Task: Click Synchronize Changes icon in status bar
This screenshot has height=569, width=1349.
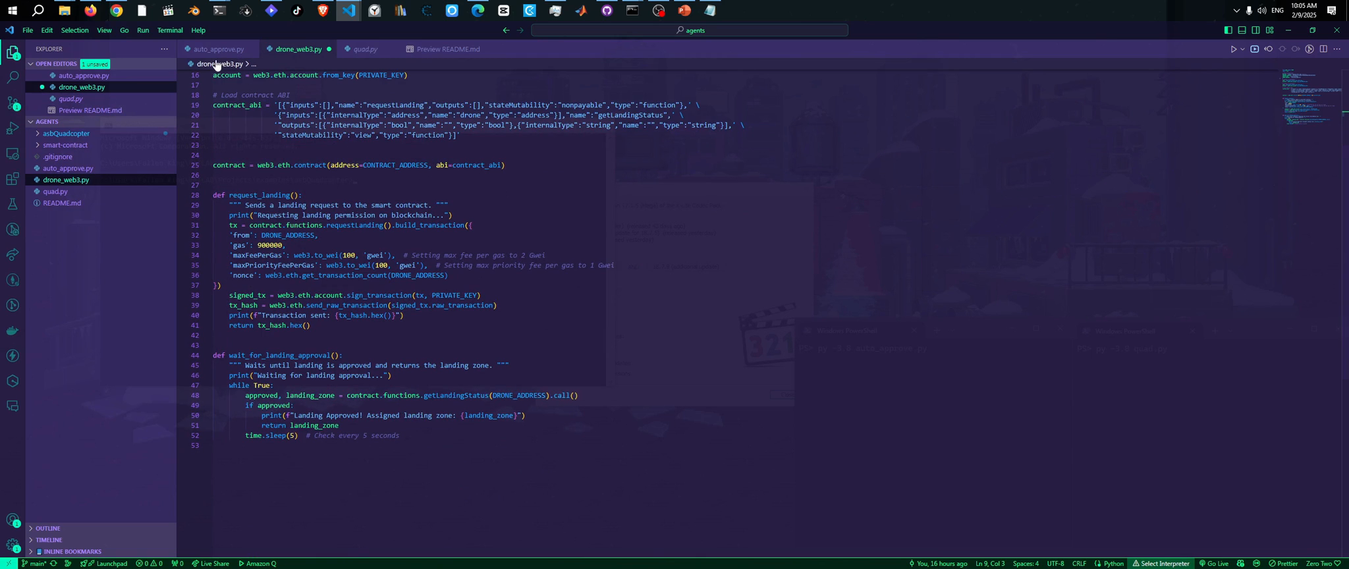Action: (53, 564)
